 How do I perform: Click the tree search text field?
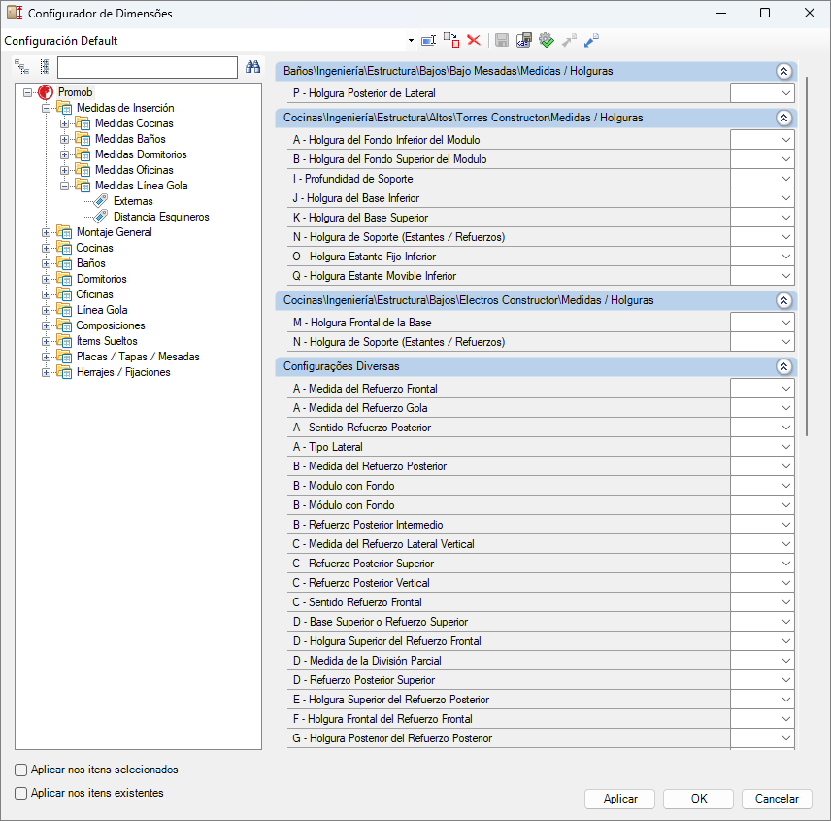(x=148, y=67)
